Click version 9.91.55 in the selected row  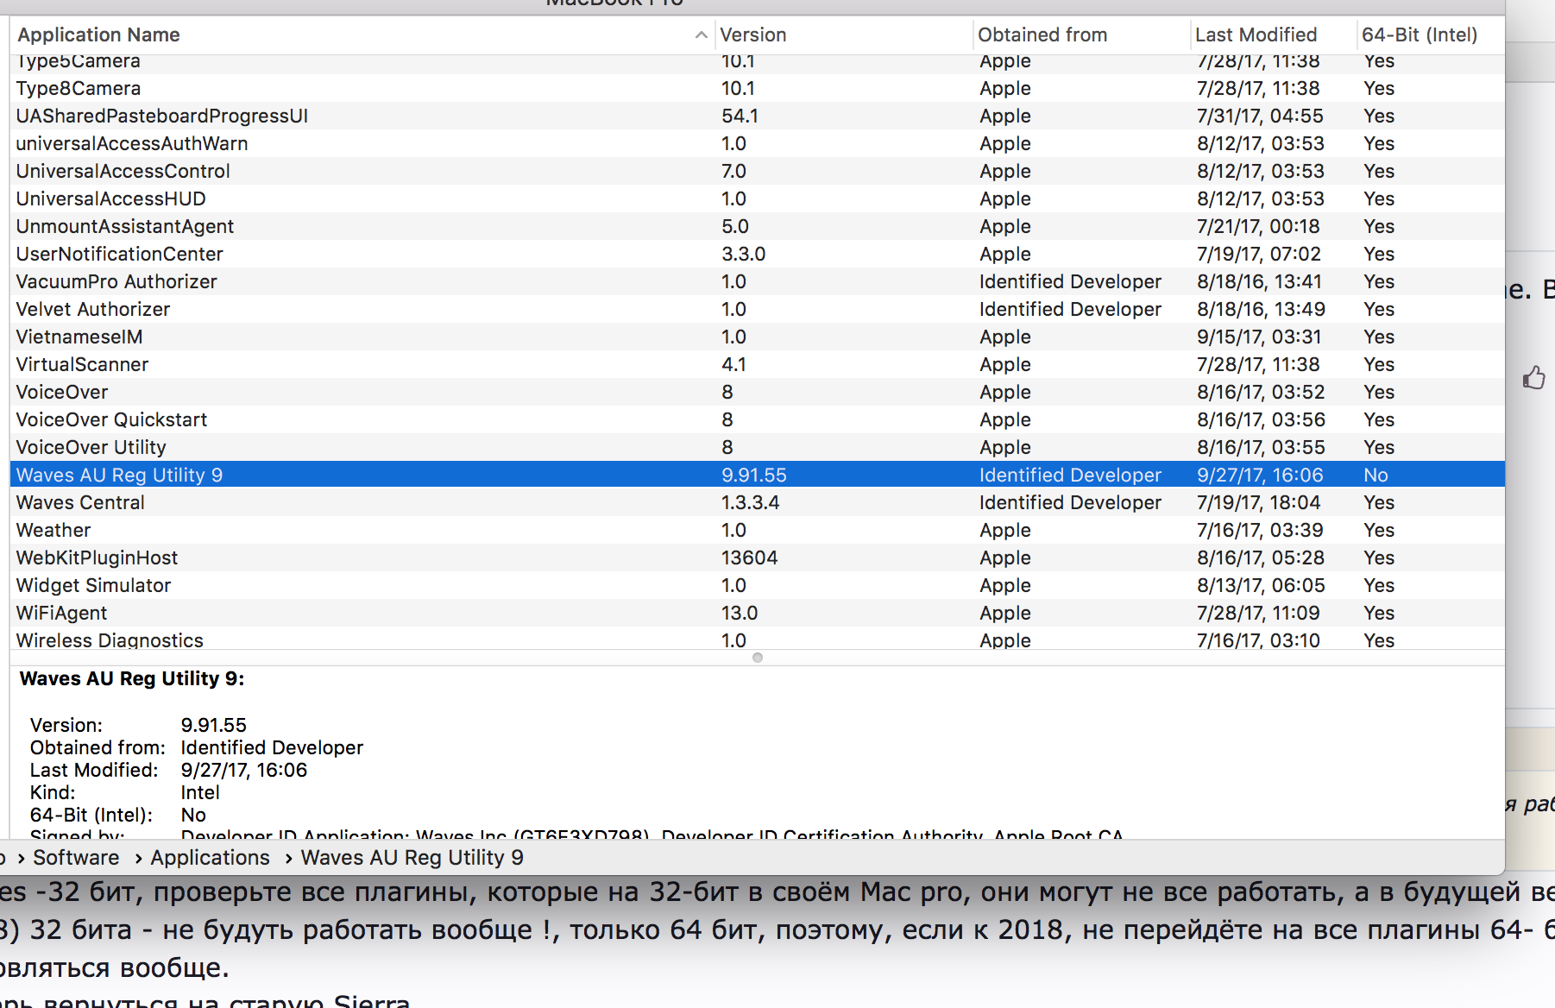pos(754,475)
